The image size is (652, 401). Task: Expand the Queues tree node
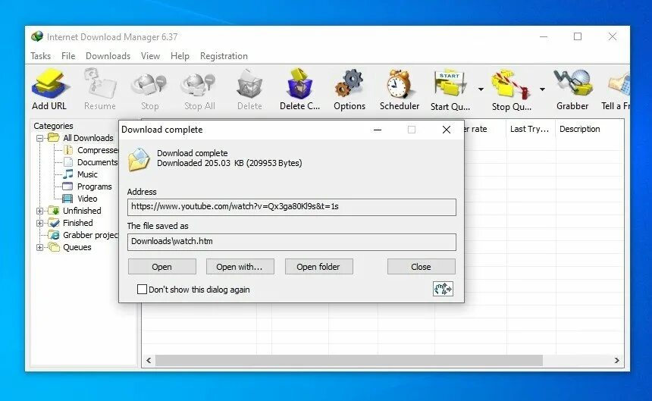pyautogui.click(x=40, y=247)
